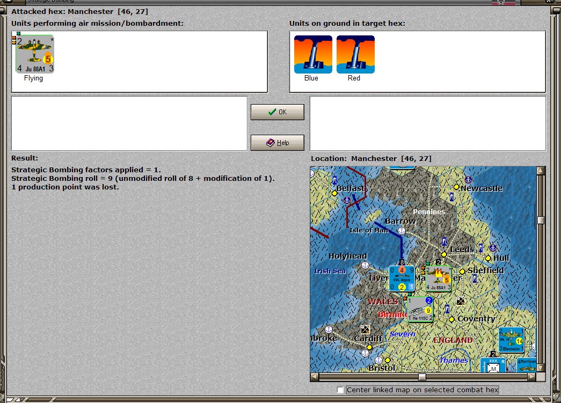The image size is (561, 403).
Task: Click the factory icon below Sheffield
Action: click(x=475, y=279)
